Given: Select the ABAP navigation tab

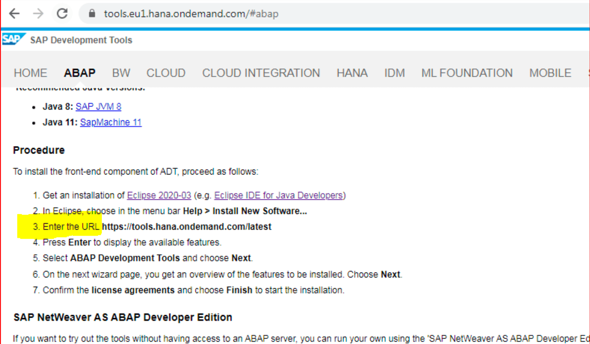Looking at the screenshot, I should pyautogui.click(x=79, y=73).
